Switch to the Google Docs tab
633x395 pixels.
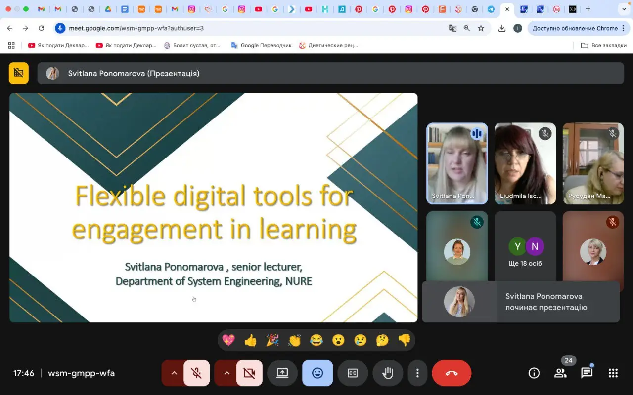125,9
